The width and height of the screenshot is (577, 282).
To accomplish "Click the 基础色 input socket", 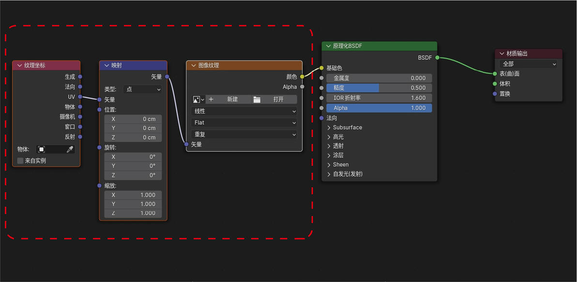I will click(x=321, y=68).
